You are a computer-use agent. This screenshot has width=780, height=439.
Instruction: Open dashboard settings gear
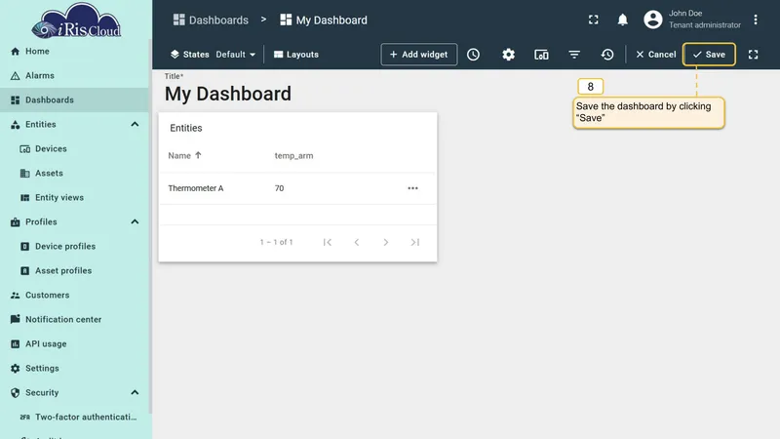508,55
